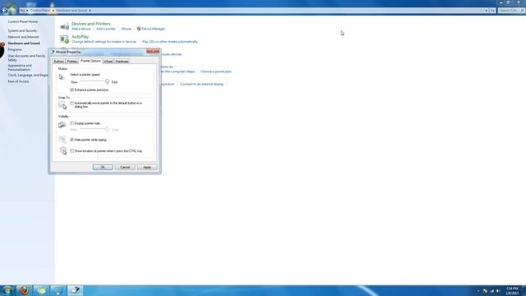The image size is (526, 296).
Task: Show hidden tray icons arrow
Action: 478,291
